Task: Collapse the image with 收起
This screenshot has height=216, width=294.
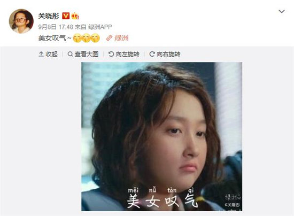Action: coord(48,54)
